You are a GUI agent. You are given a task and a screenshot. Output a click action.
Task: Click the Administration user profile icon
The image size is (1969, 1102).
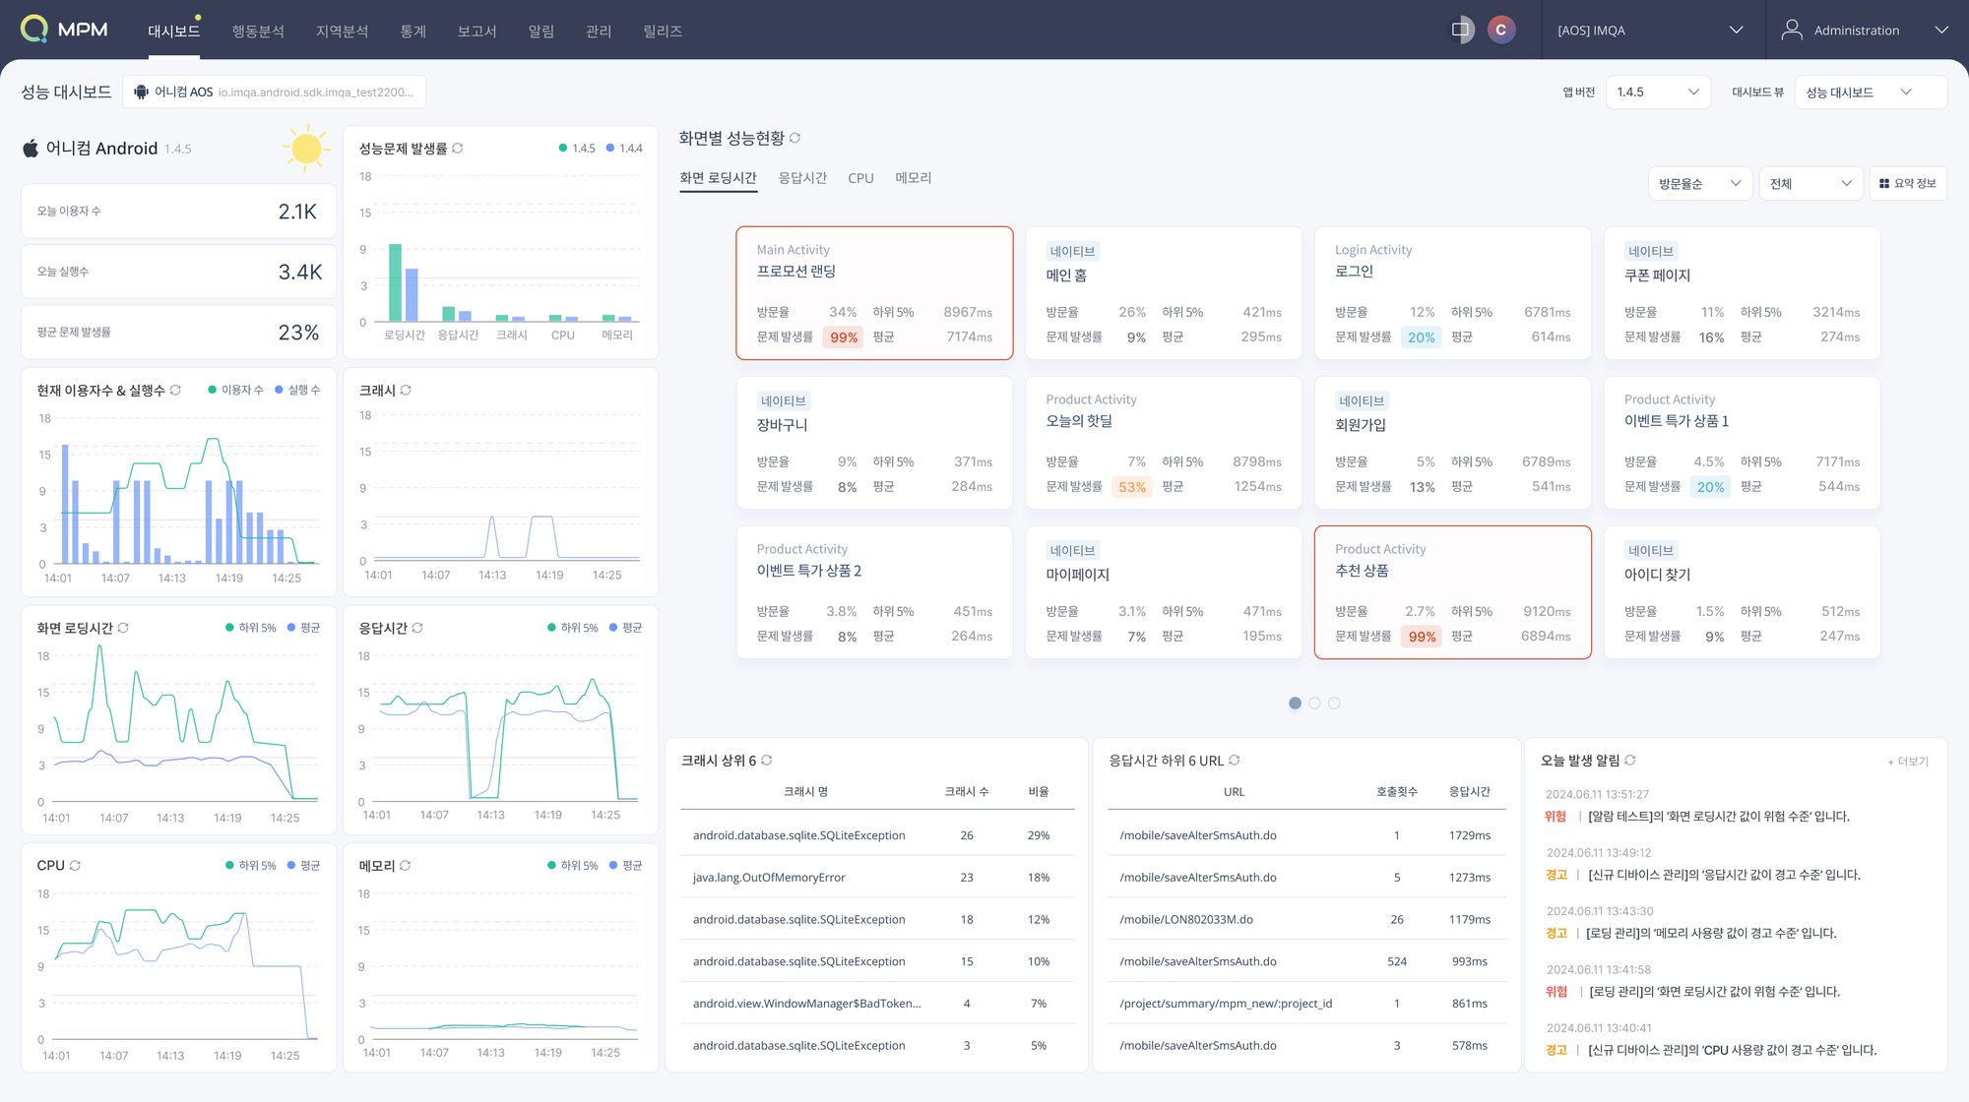click(1792, 30)
